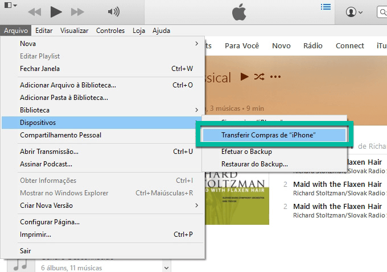Screen dimensions: 387x272
Task: Open the sidebar view dropdown icon
Action: pyautogui.click(x=11, y=5)
